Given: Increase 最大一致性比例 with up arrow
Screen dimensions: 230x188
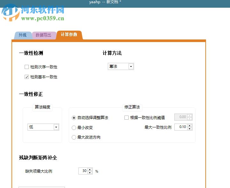Looking at the screenshot, I should point(190,126).
